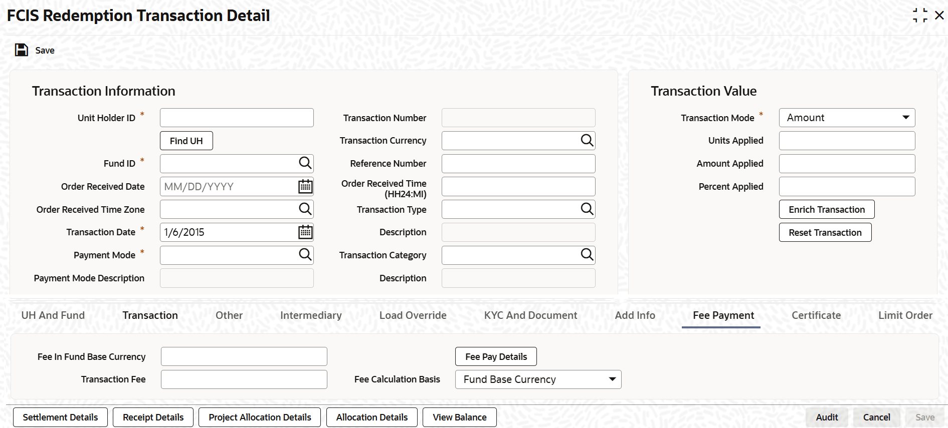Switch to the UH And Fund tab
948x428 pixels.
53,315
